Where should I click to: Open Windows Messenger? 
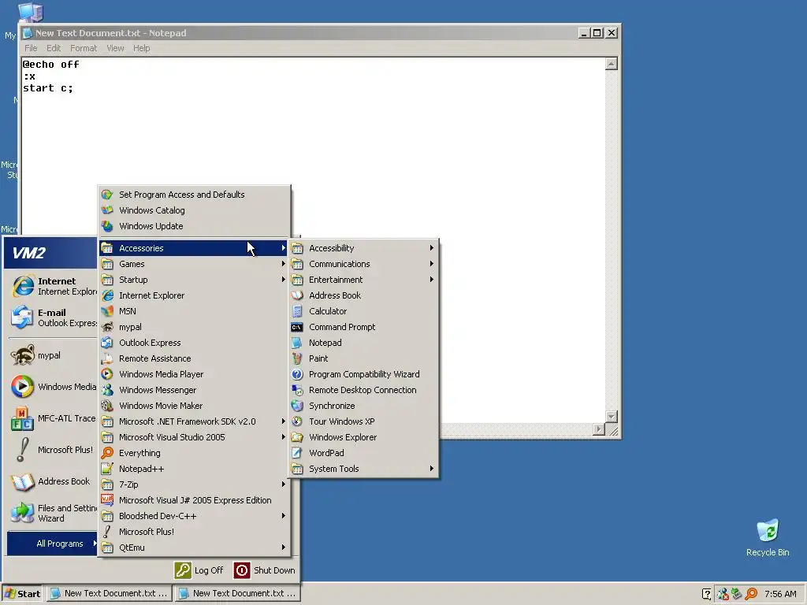pyautogui.click(x=195, y=390)
